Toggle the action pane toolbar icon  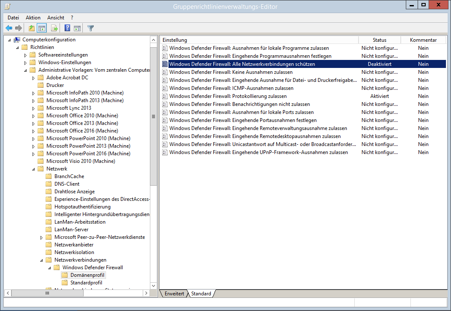pyautogui.click(x=77, y=28)
